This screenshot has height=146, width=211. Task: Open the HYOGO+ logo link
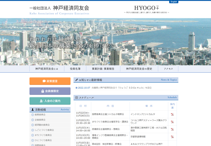click(147, 9)
